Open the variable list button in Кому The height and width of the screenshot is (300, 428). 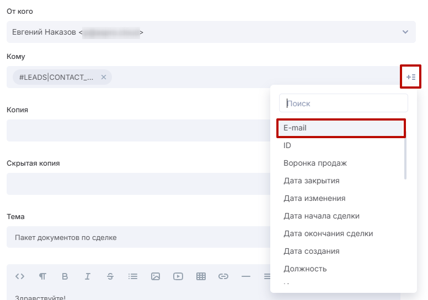click(x=410, y=77)
